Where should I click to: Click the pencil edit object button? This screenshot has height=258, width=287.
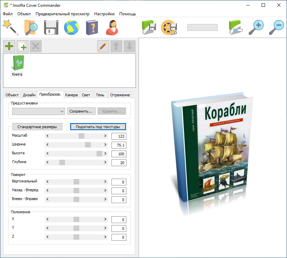click(103, 46)
